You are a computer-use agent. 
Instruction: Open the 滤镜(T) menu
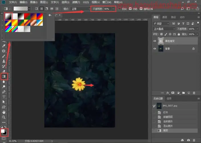[x=76, y=2]
